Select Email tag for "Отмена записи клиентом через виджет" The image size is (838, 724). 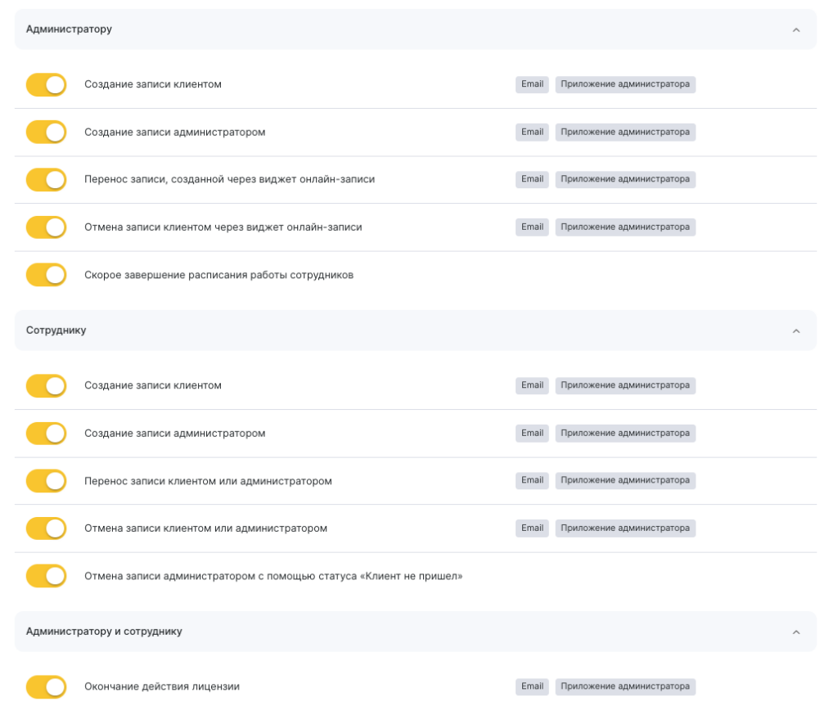(x=532, y=227)
